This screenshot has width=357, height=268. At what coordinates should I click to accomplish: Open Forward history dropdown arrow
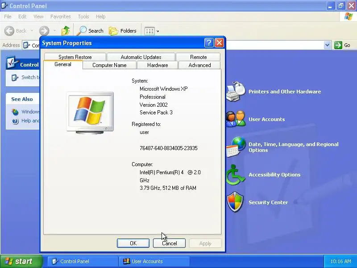[x=54, y=30]
